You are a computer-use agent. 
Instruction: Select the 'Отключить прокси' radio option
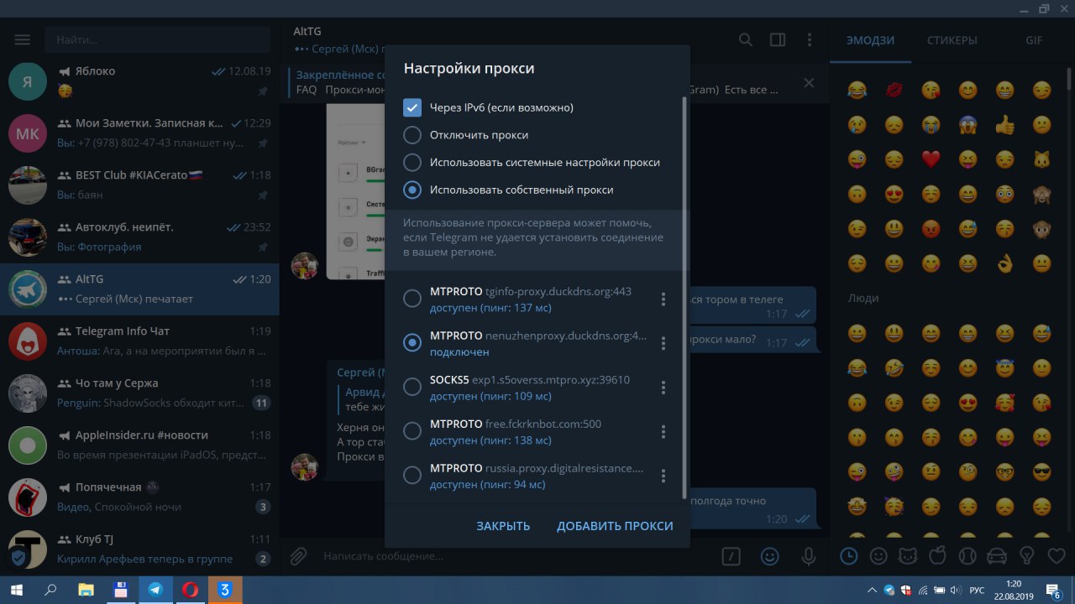(x=412, y=135)
